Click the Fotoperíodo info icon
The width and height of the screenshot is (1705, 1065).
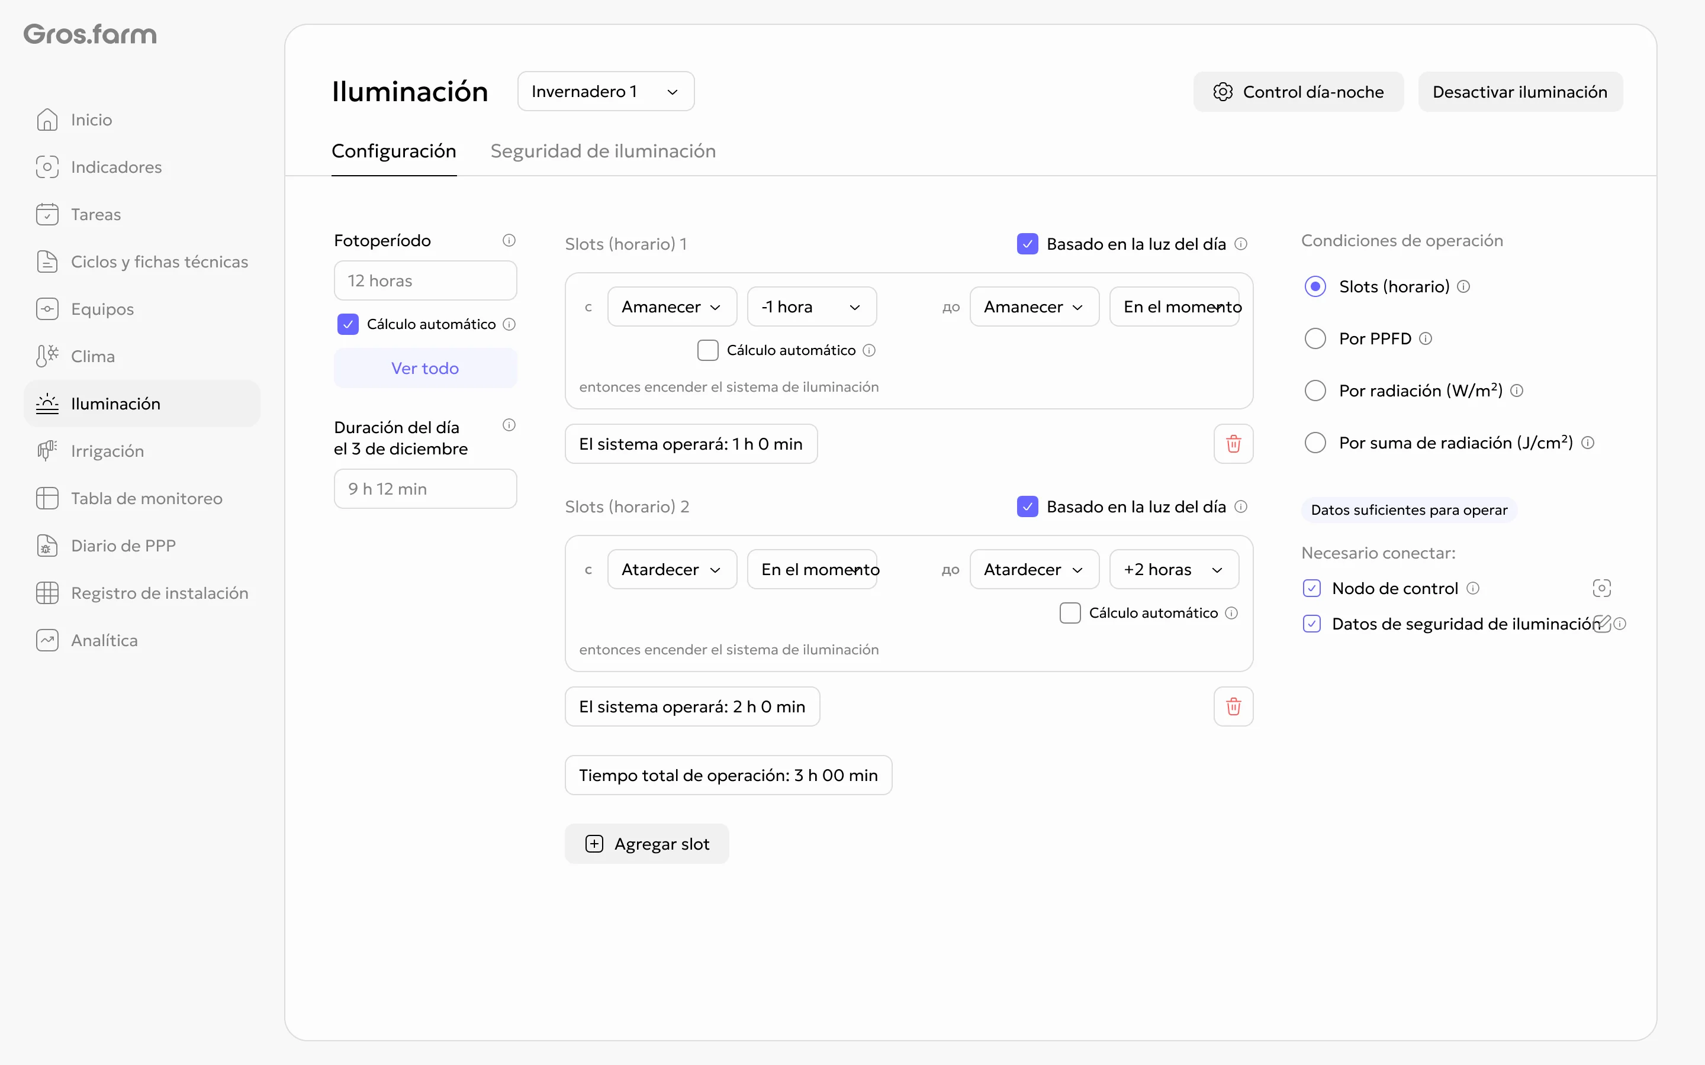tap(509, 240)
